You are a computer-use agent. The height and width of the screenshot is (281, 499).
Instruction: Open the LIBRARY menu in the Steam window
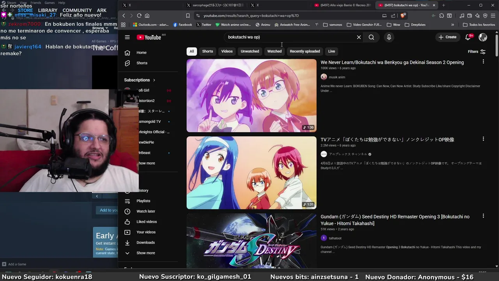tap(48, 11)
